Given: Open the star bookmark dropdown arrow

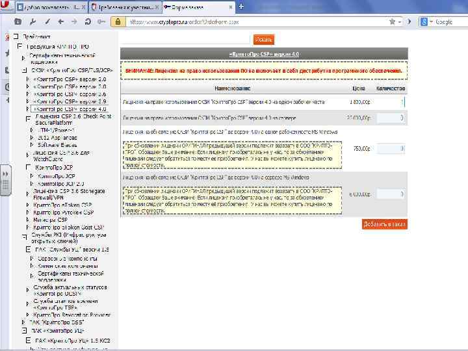Looking at the screenshot, I should click(400, 22).
